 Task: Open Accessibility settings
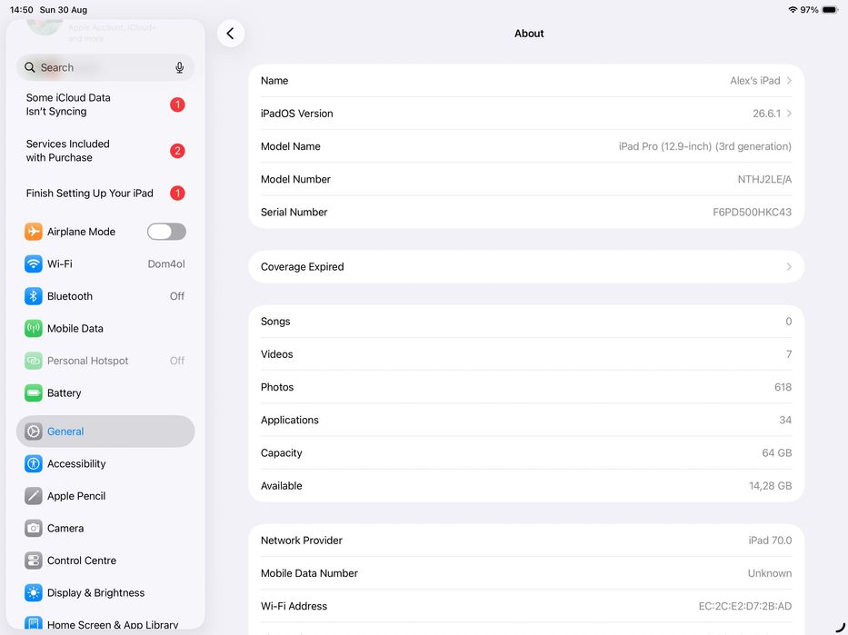(x=105, y=463)
